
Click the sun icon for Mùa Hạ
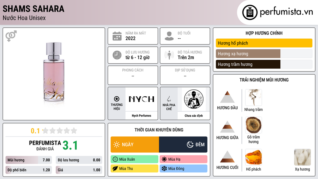point(164,159)
